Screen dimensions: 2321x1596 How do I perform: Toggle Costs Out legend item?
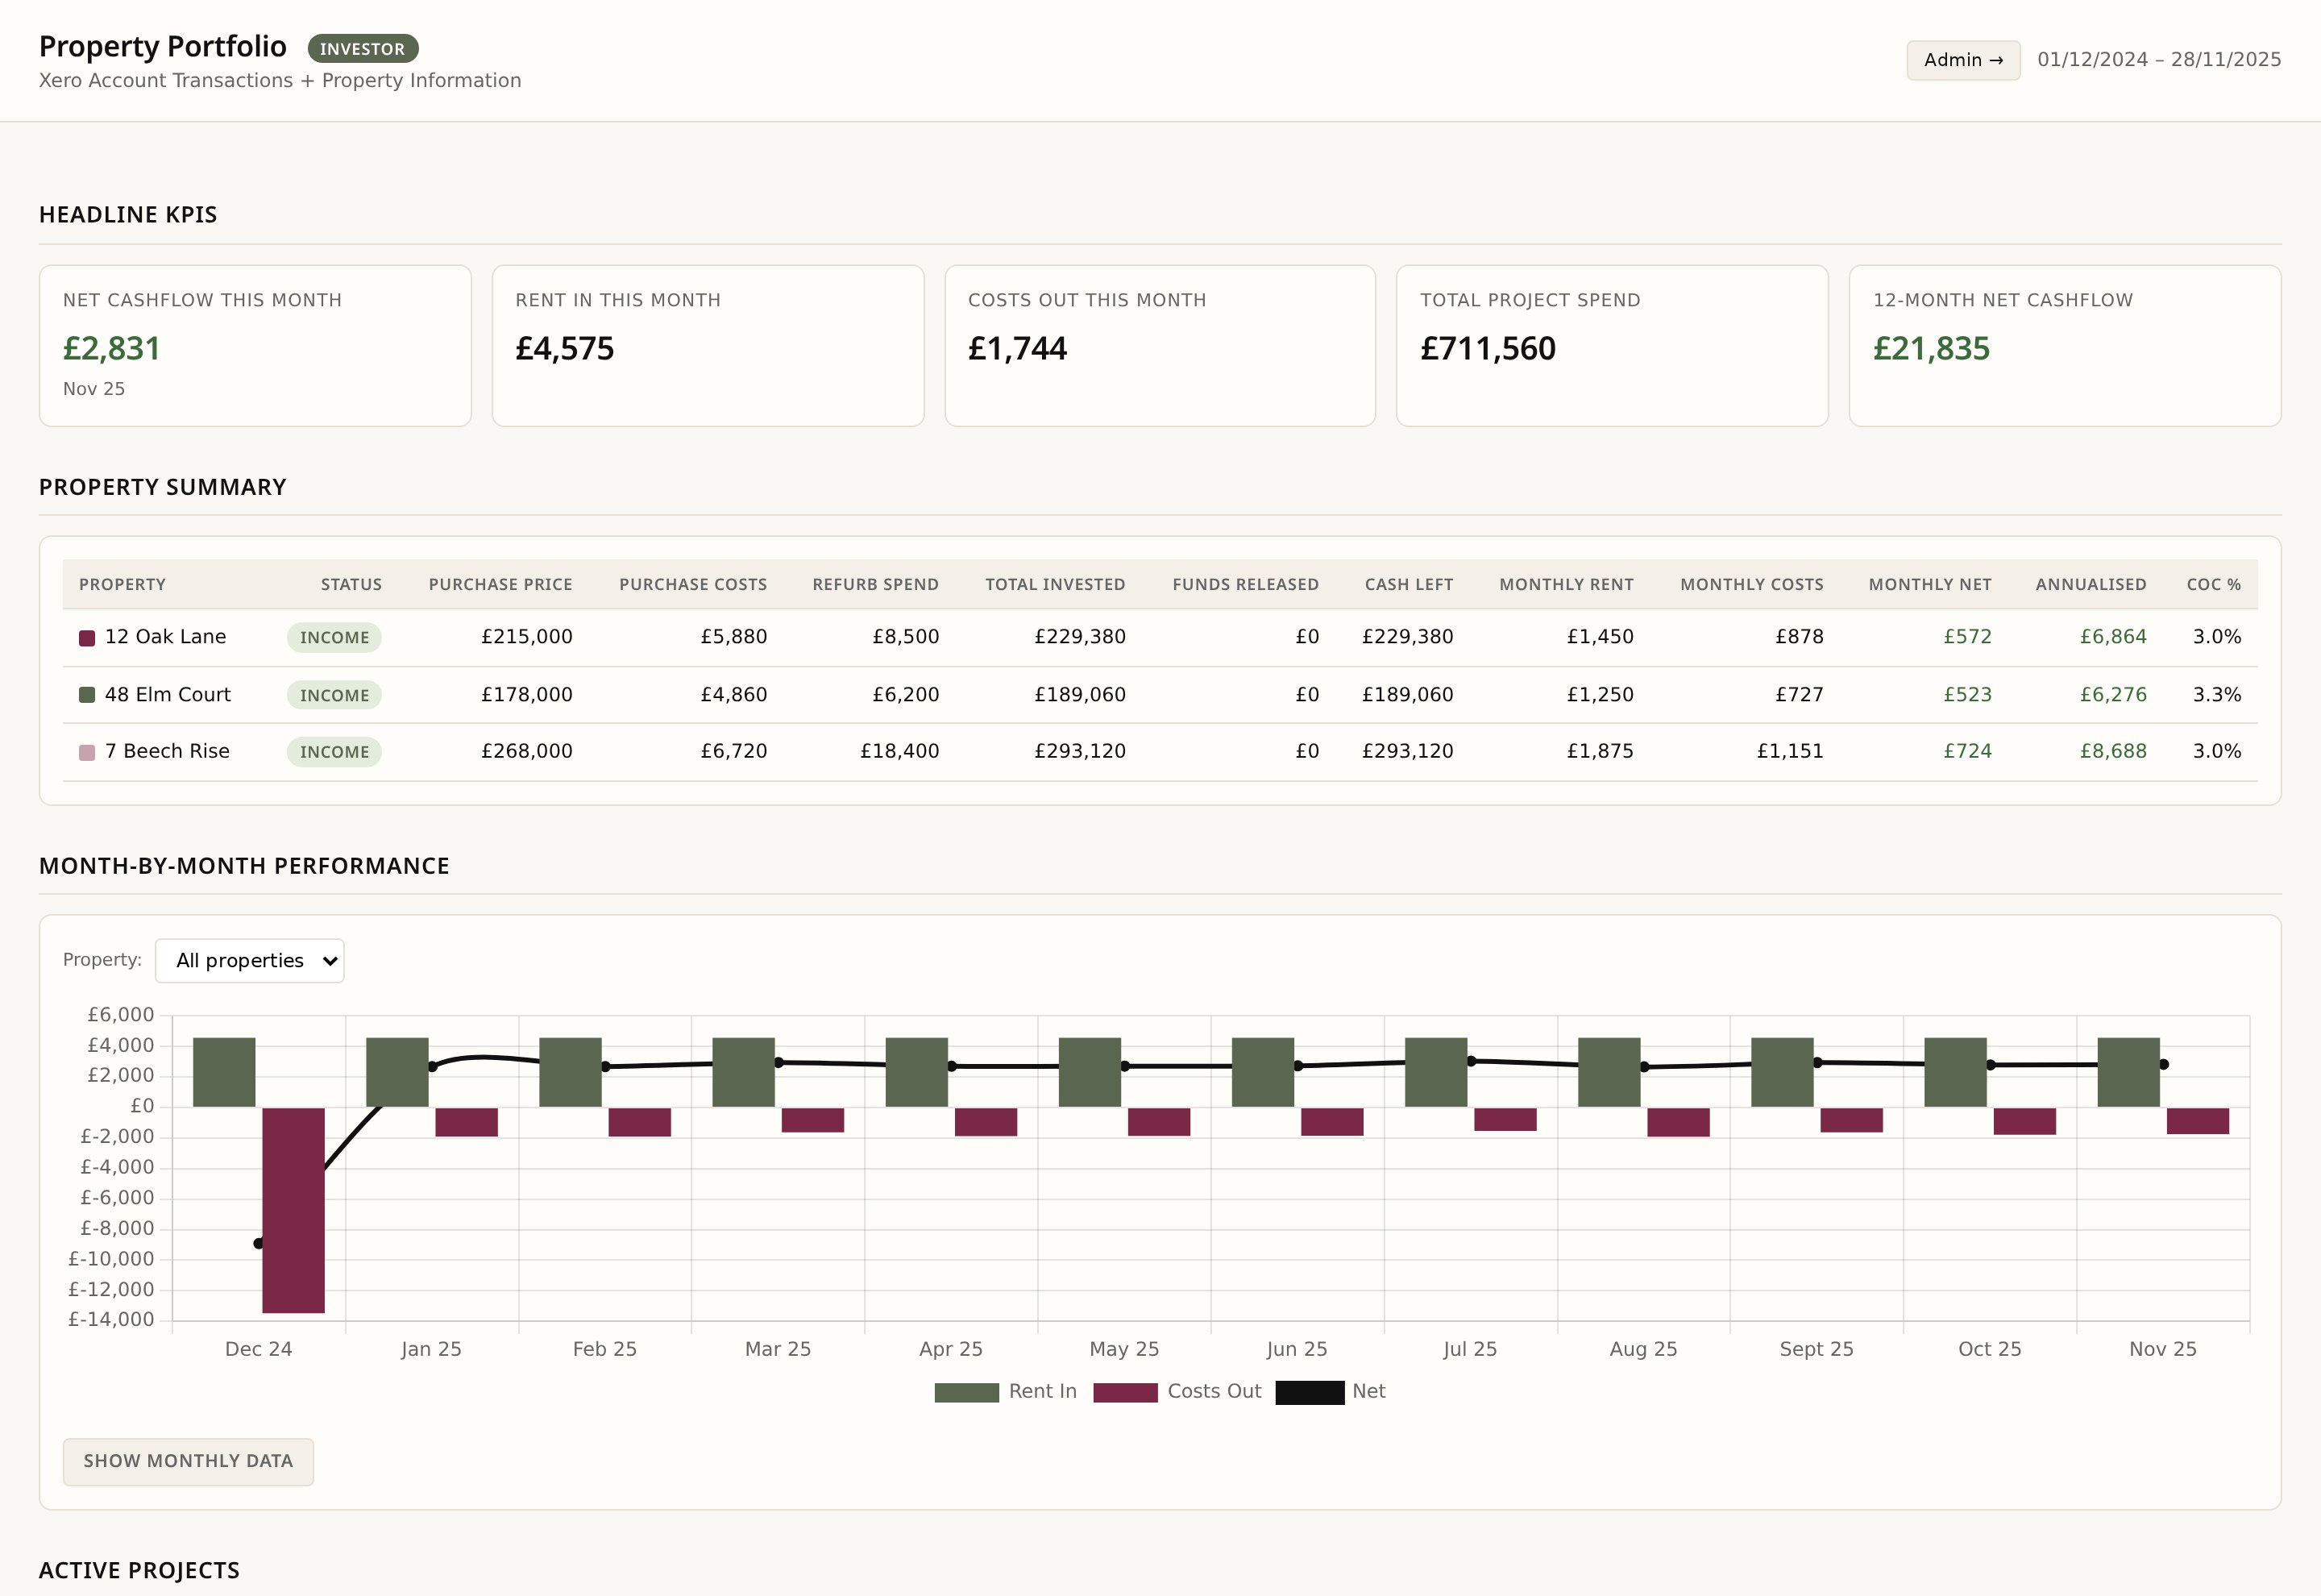point(1177,1391)
